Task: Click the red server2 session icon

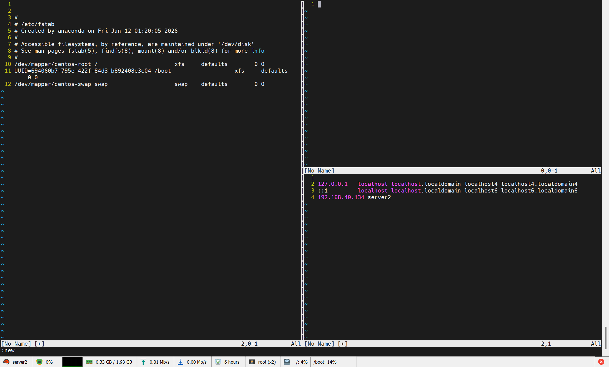Action: [6, 362]
